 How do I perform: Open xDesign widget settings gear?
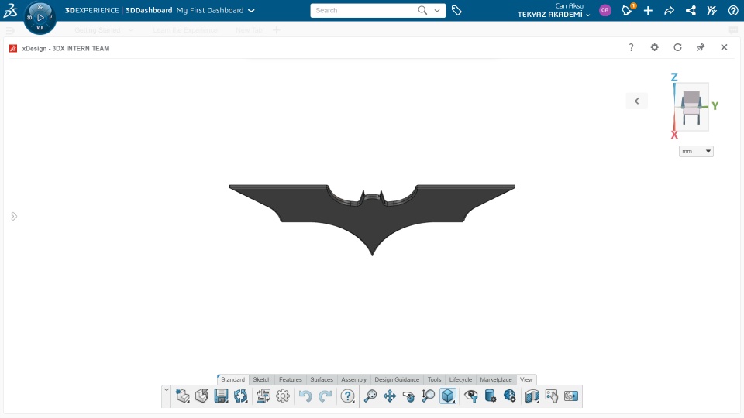pyautogui.click(x=654, y=47)
